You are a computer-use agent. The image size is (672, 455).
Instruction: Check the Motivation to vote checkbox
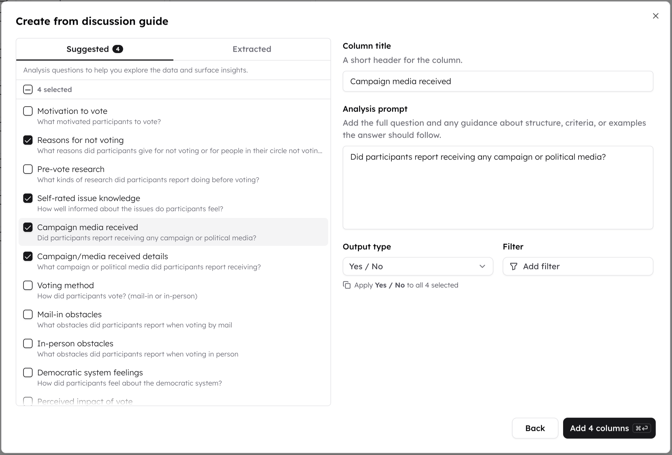tap(28, 111)
